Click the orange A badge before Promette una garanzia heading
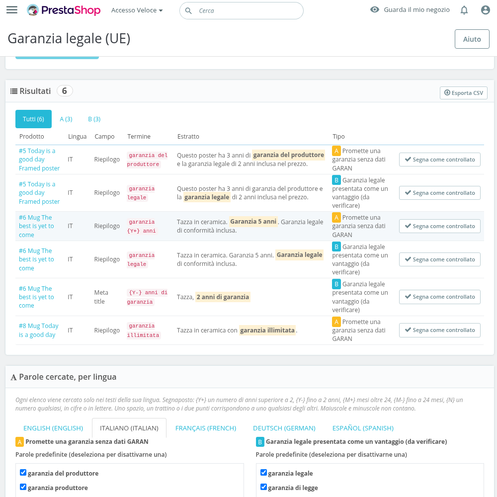Viewport: 497px width, 497px height. point(20,441)
